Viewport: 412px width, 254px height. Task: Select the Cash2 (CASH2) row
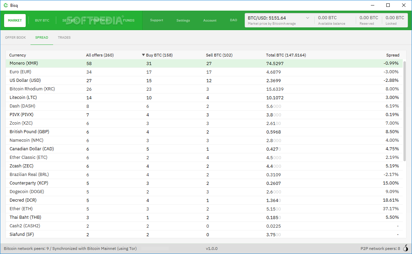pyautogui.click(x=204, y=226)
